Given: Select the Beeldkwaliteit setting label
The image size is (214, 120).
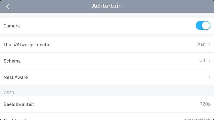Looking at the screenshot, I should point(19,104).
